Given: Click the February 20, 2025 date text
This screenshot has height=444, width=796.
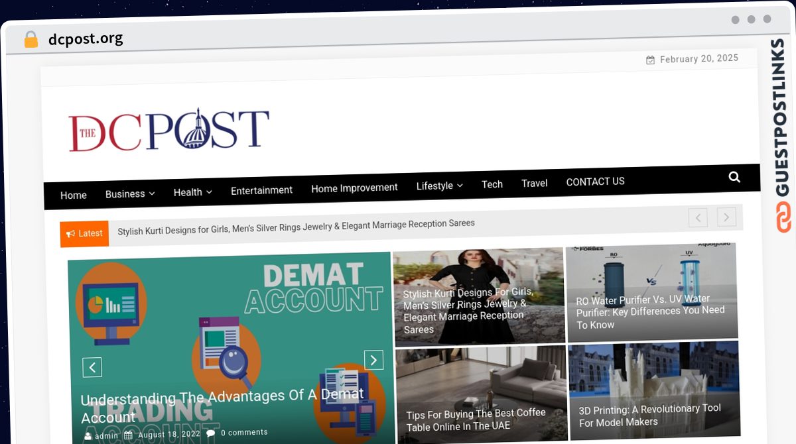Looking at the screenshot, I should (x=699, y=59).
